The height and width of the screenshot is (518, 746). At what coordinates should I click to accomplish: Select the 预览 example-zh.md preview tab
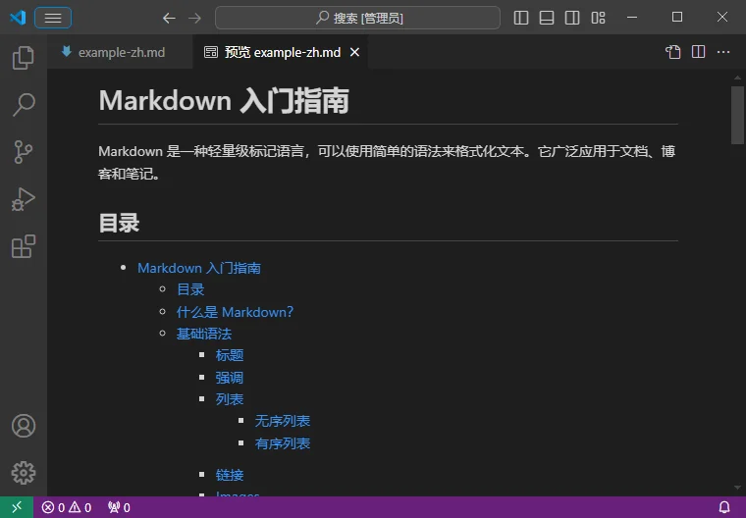coord(282,52)
